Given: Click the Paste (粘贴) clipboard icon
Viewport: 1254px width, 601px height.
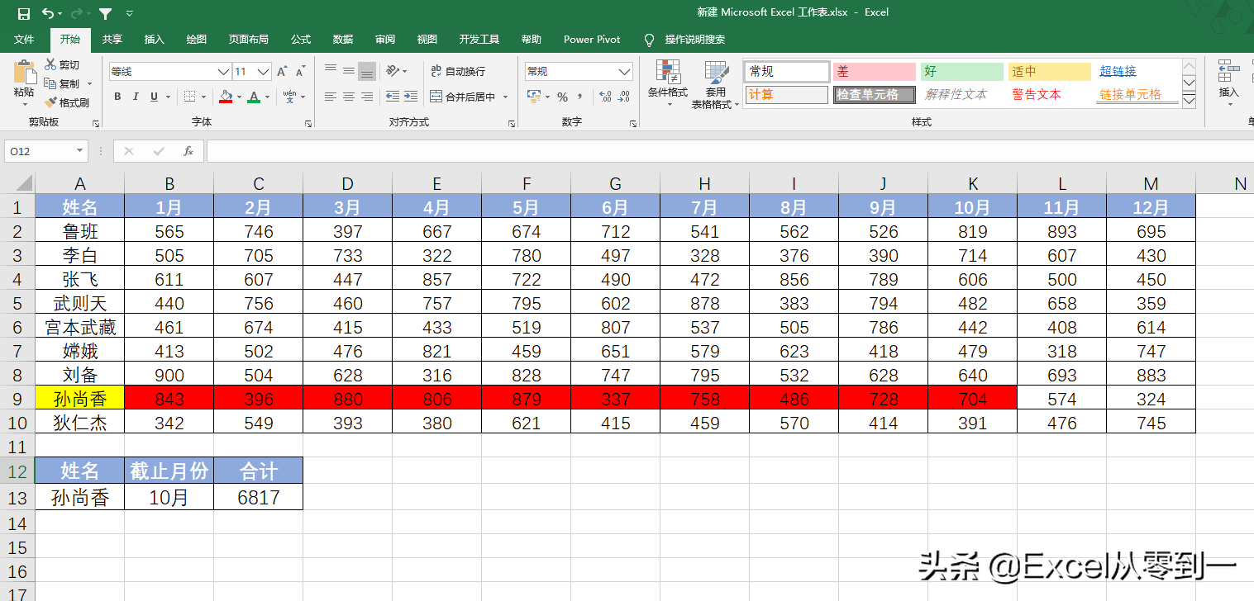Looking at the screenshot, I should click(24, 72).
